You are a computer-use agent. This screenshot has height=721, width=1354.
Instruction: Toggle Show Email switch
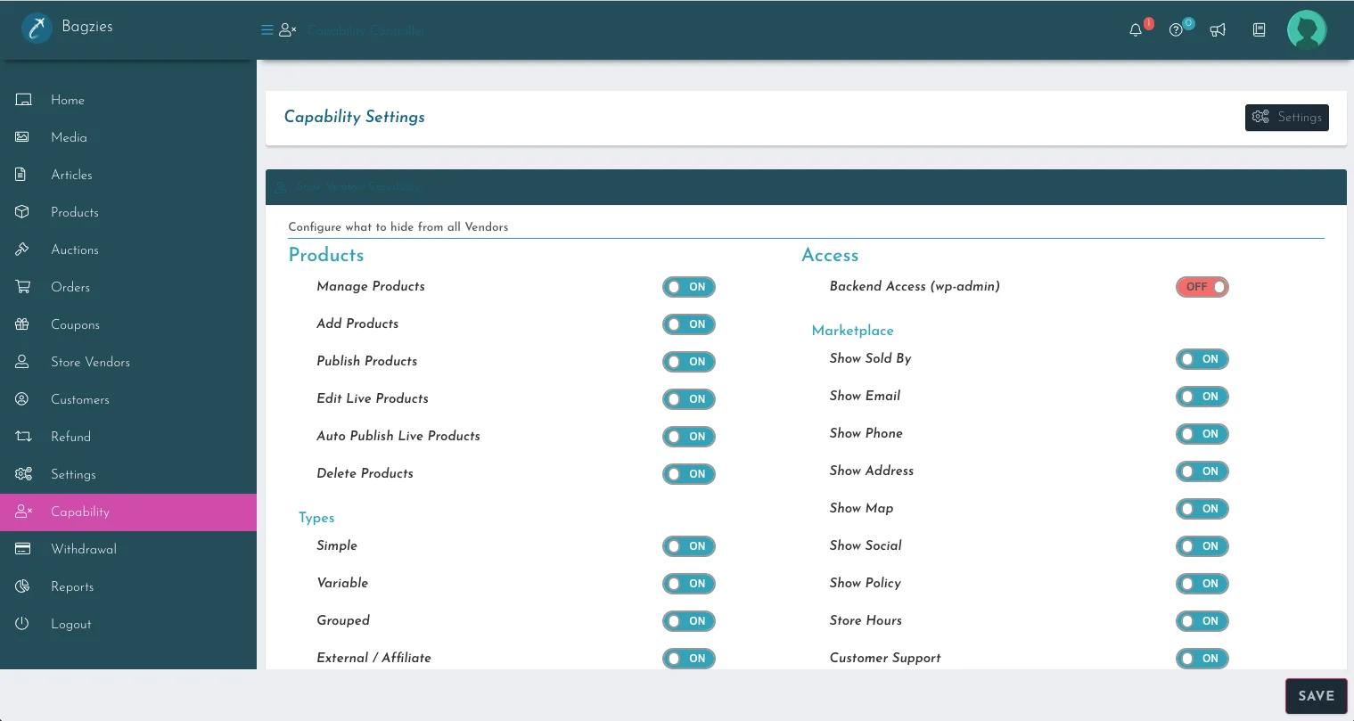pyautogui.click(x=1202, y=397)
